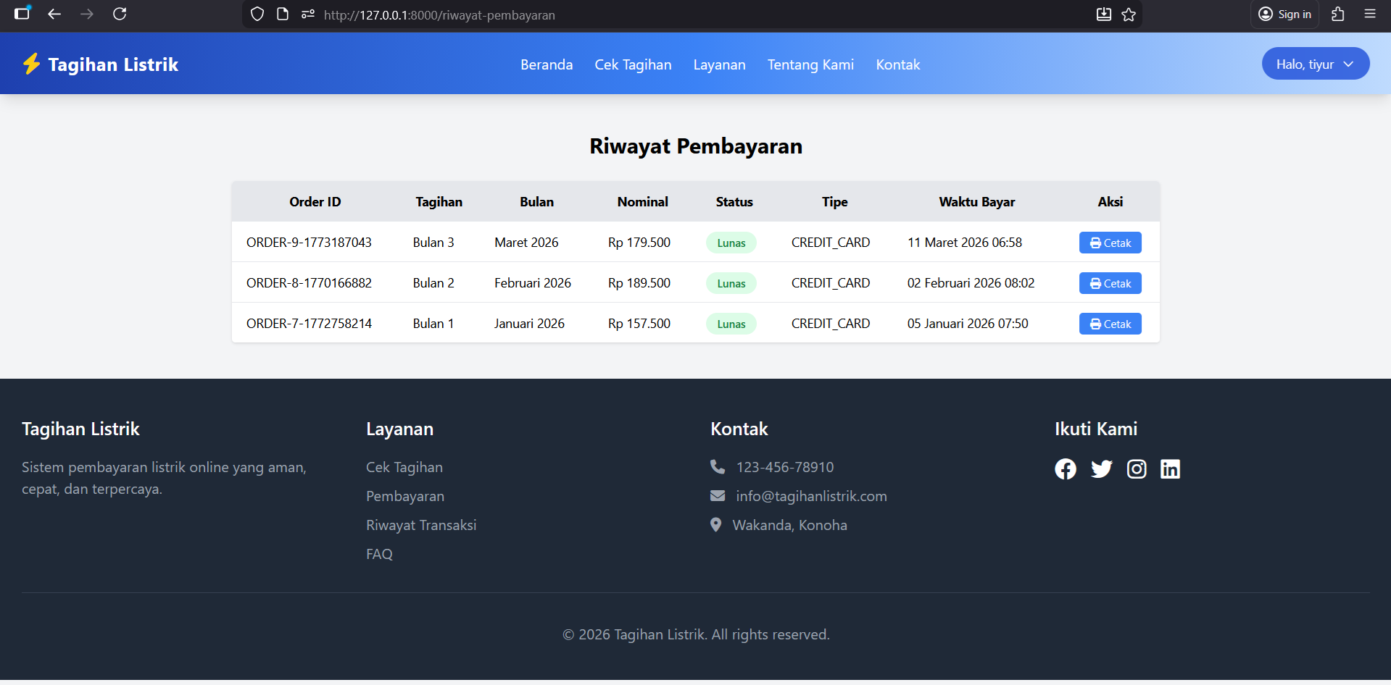Expand the Halo, tiyur user dropdown
This screenshot has width=1391, height=685.
tap(1316, 64)
